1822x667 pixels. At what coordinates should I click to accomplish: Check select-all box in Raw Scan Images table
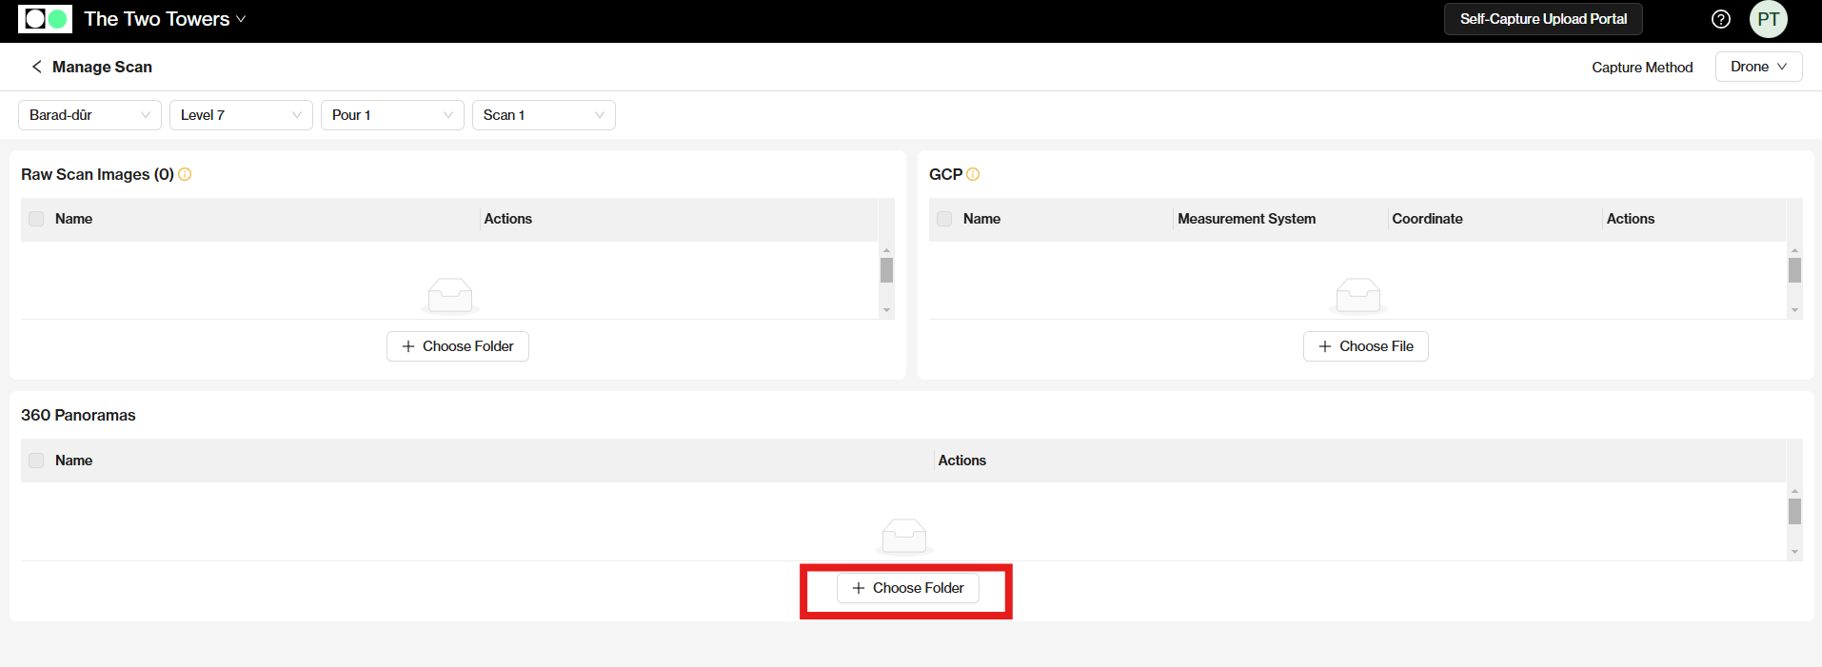tap(36, 219)
